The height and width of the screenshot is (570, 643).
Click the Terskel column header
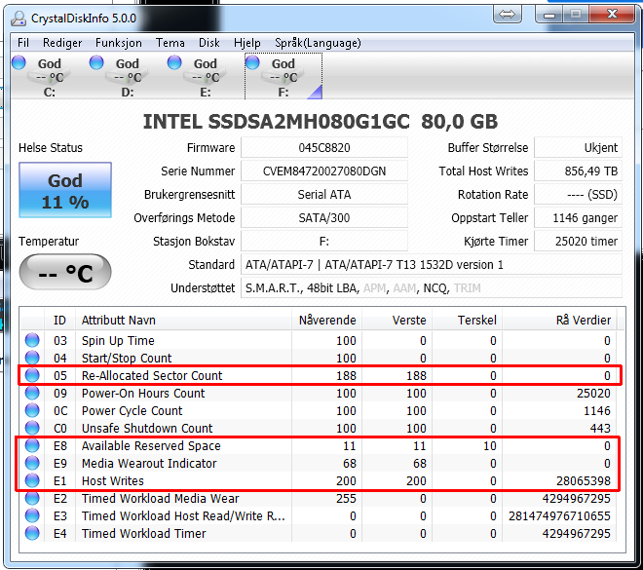[x=467, y=321]
